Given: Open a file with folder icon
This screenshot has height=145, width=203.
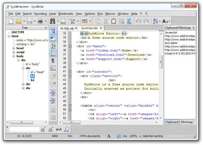Looking at the screenshot, I should pos(19,21).
